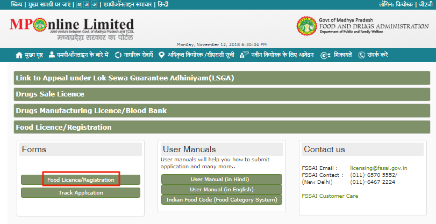Click जी2जी login link
Viewport: 436px width, 224px height.
tap(426, 4)
